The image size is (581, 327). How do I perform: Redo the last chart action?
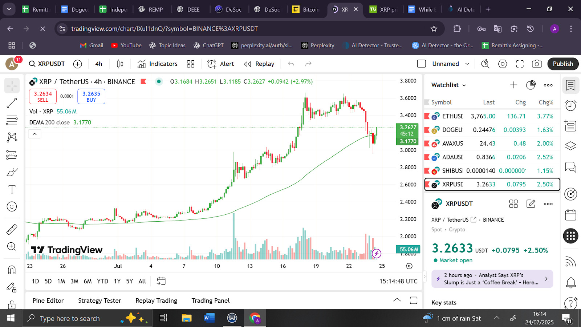pos(308,64)
